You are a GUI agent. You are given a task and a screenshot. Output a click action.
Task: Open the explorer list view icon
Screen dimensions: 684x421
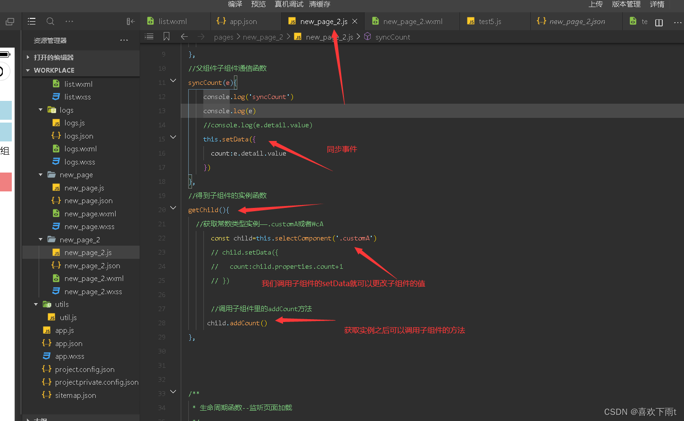pos(32,21)
